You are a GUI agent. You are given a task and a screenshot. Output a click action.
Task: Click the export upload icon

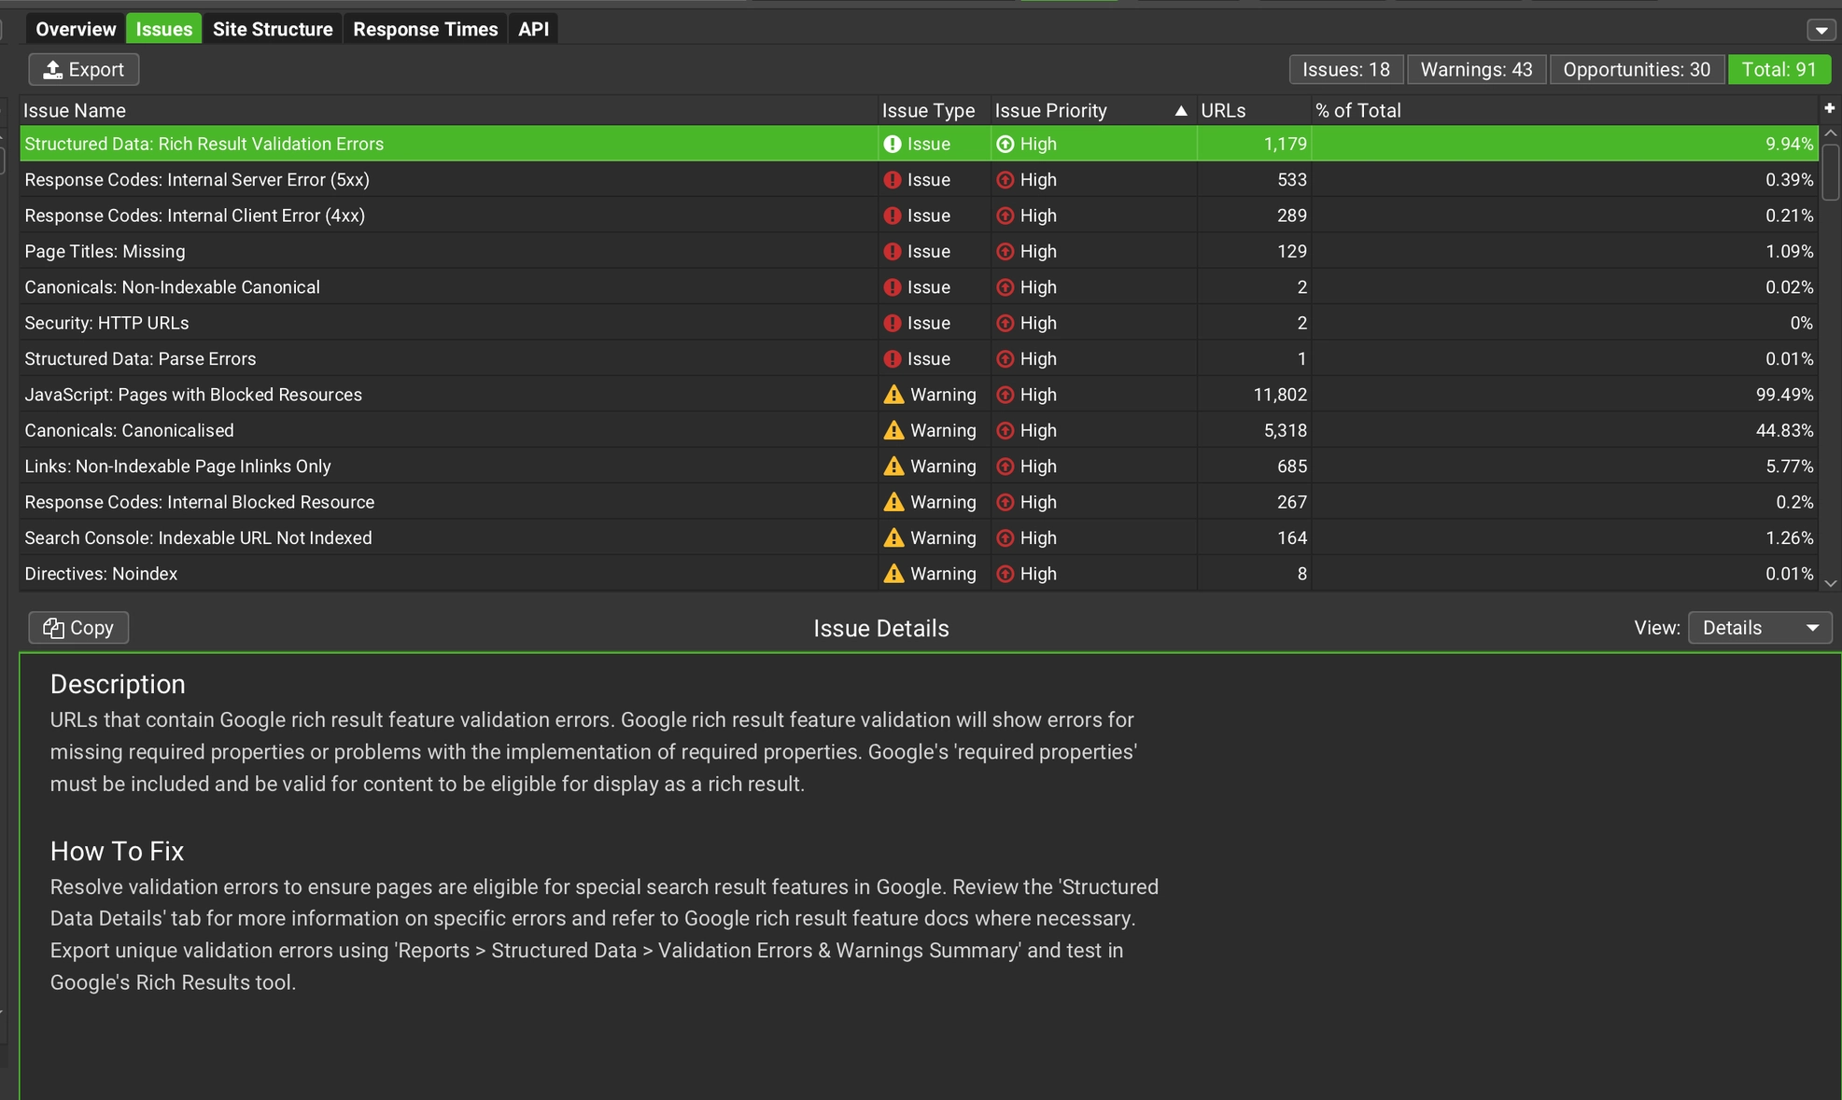(x=53, y=69)
